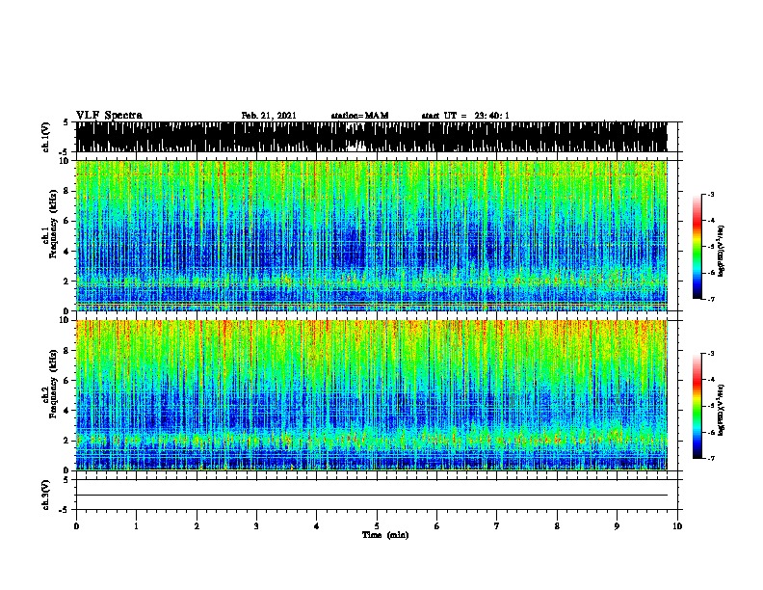Click the "station=MAM" header label
763x590 pixels.
[359, 116]
